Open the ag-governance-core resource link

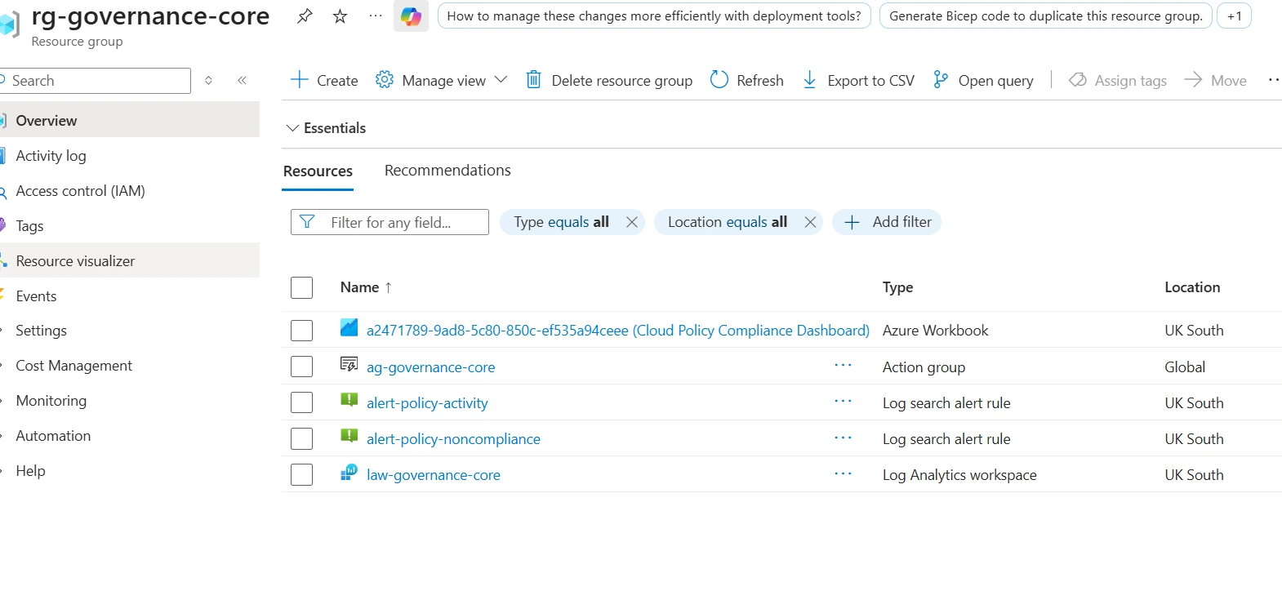(x=430, y=367)
